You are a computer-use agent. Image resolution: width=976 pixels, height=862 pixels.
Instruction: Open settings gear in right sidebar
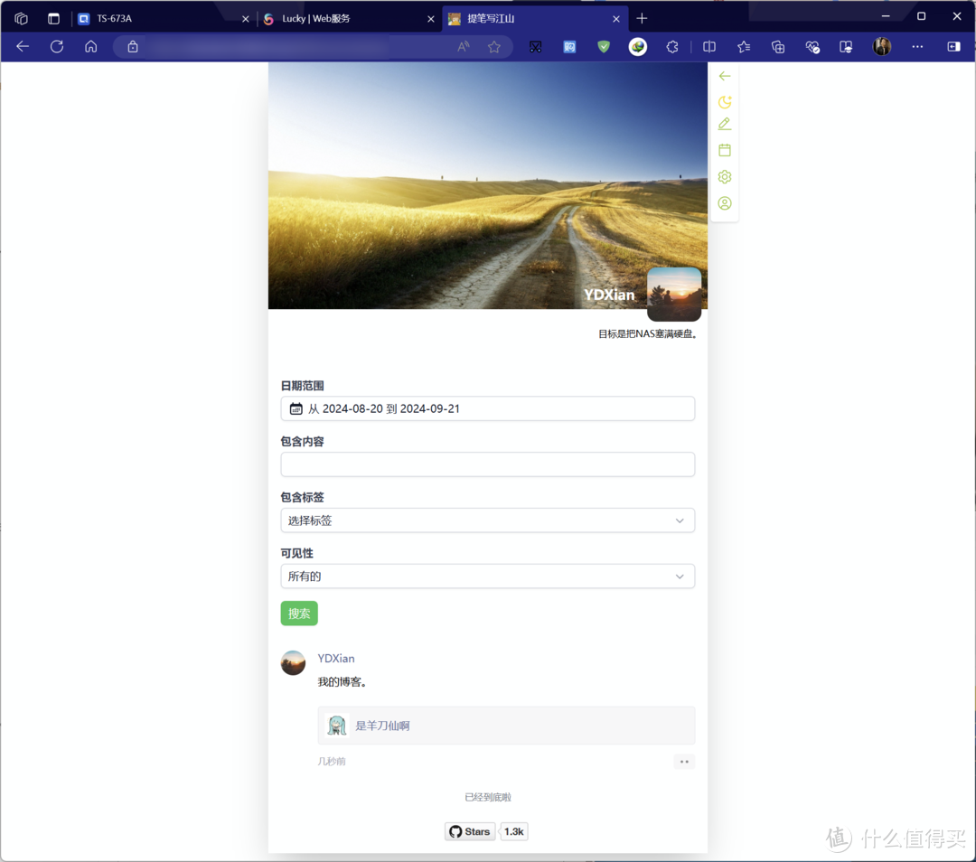(x=725, y=177)
